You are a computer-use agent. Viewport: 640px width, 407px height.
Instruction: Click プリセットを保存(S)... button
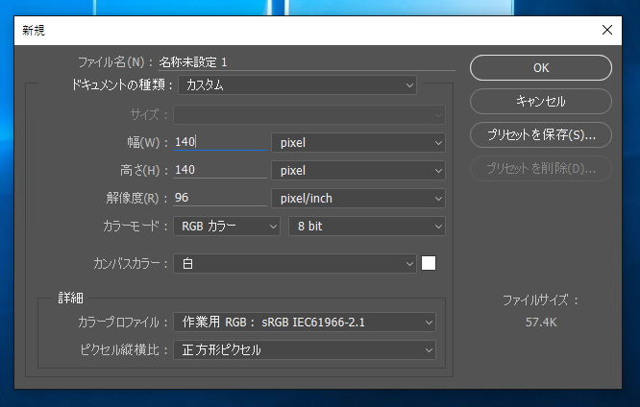[541, 134]
